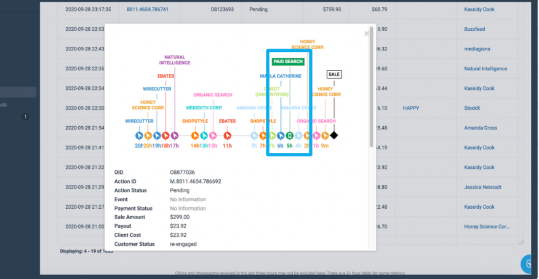Select the red Ebates 18h marker
539x279 pixels.
coord(166,136)
